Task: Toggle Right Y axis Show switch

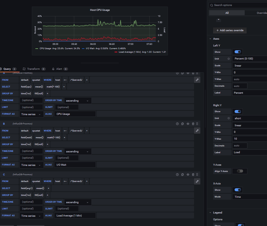Action: coord(238,111)
